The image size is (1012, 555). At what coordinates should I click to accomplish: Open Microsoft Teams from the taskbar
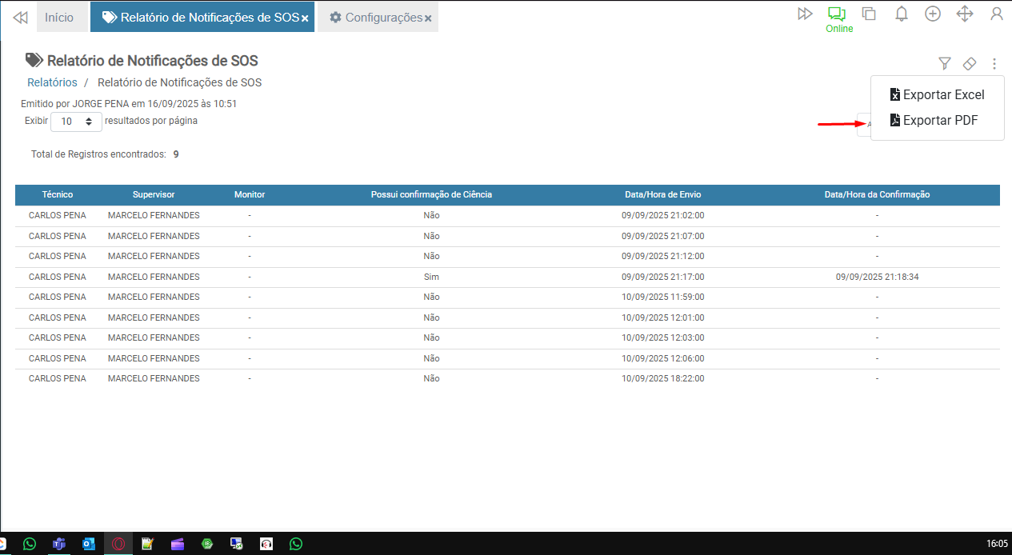58,544
